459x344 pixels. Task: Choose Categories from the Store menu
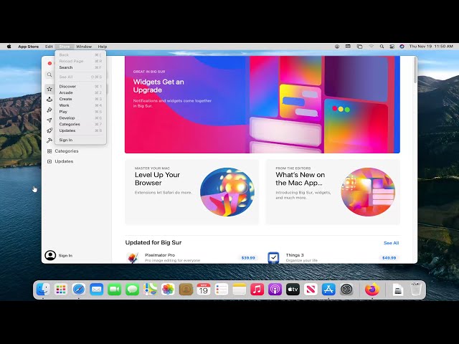[x=80, y=124]
